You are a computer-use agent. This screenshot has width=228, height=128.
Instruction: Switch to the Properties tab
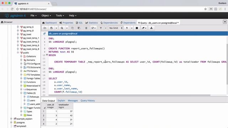coord(66,23)
